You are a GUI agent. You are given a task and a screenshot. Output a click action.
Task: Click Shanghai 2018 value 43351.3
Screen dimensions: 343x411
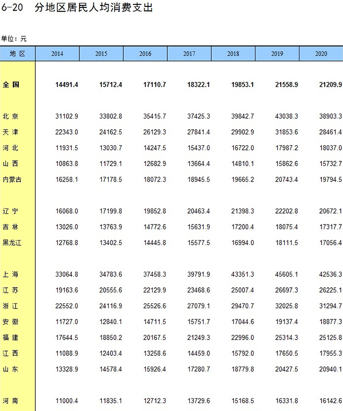point(243,274)
